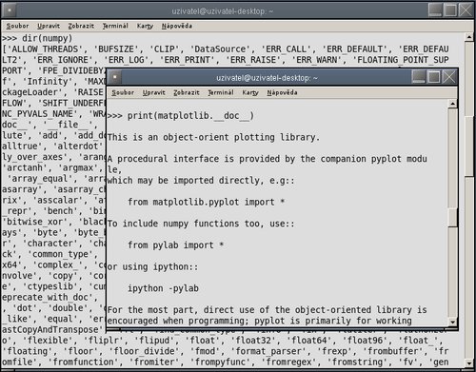The image size is (476, 372).
Task: Open Terminál menu in the back terminal window
Action: (x=115, y=26)
